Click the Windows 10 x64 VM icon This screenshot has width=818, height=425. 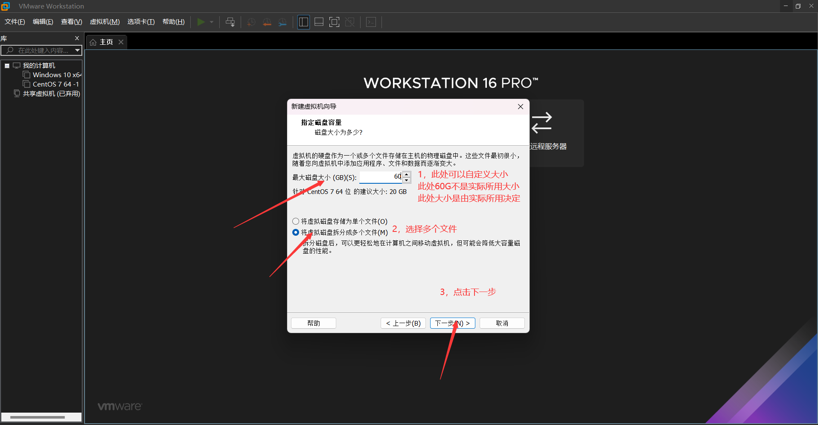(x=26, y=75)
